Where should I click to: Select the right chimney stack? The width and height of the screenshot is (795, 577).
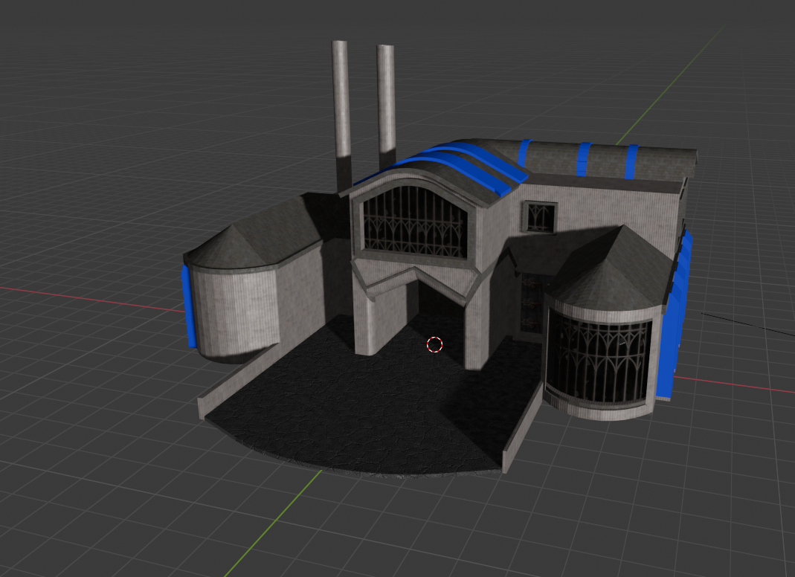point(387,106)
